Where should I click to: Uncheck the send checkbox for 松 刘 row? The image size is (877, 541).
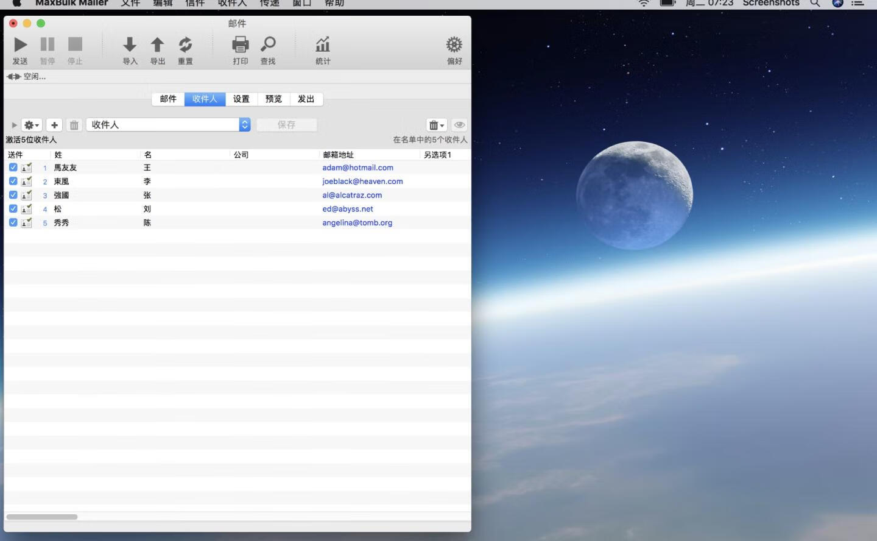coord(13,208)
